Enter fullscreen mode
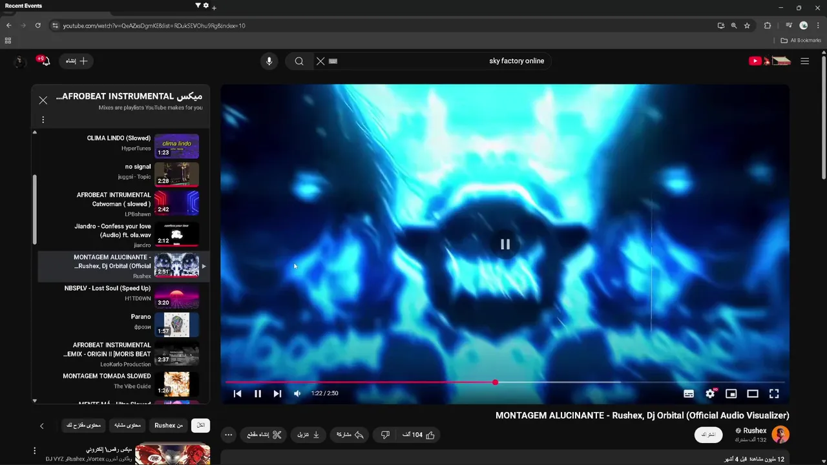Viewport: 827px width, 465px height. coord(774,393)
